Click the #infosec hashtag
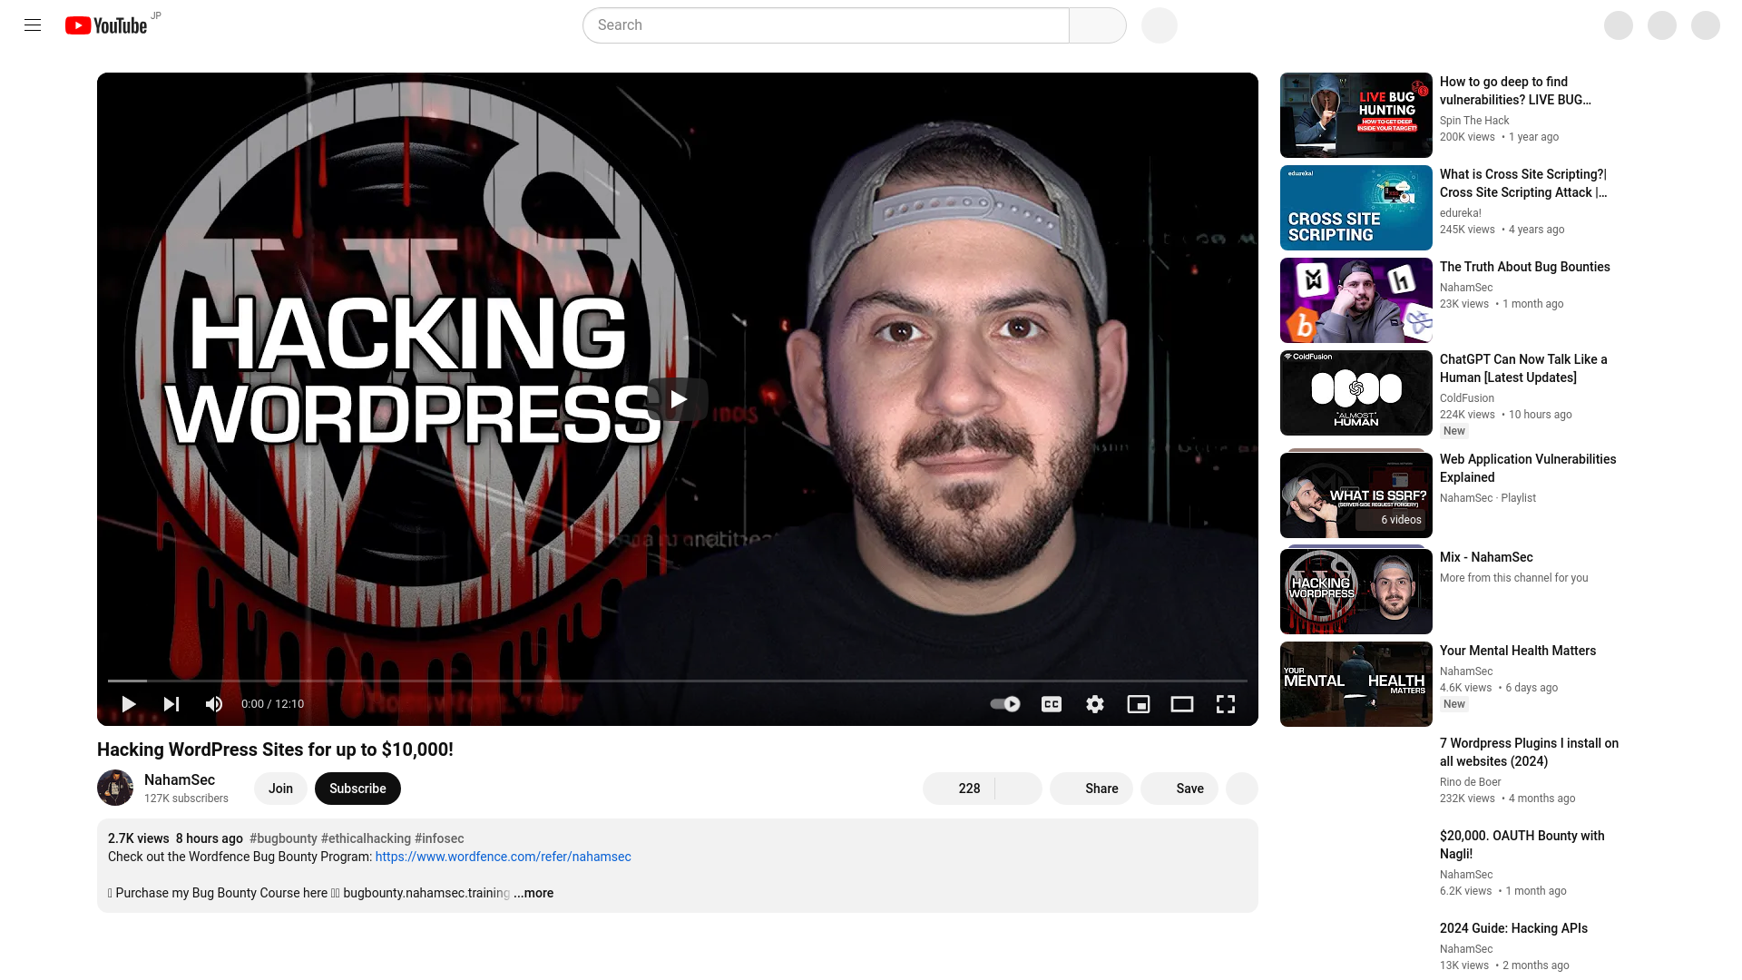Viewport: 1742px width, 980px height. [439, 838]
